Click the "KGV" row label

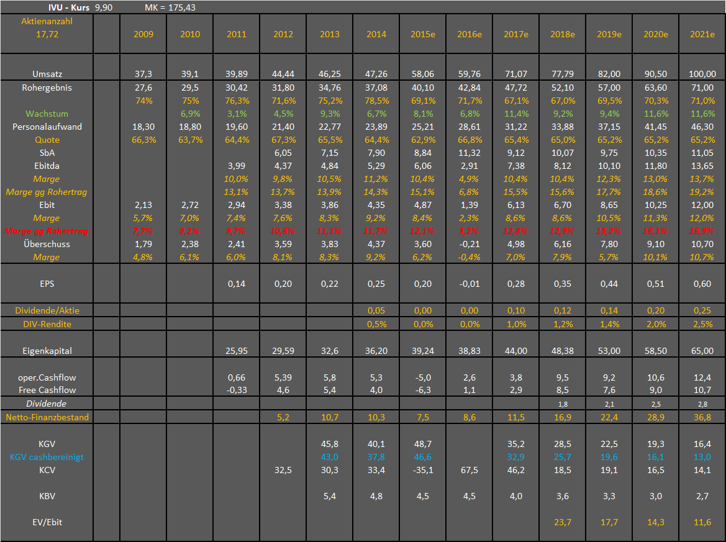point(47,443)
